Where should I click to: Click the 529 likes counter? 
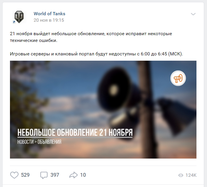(x=25, y=175)
